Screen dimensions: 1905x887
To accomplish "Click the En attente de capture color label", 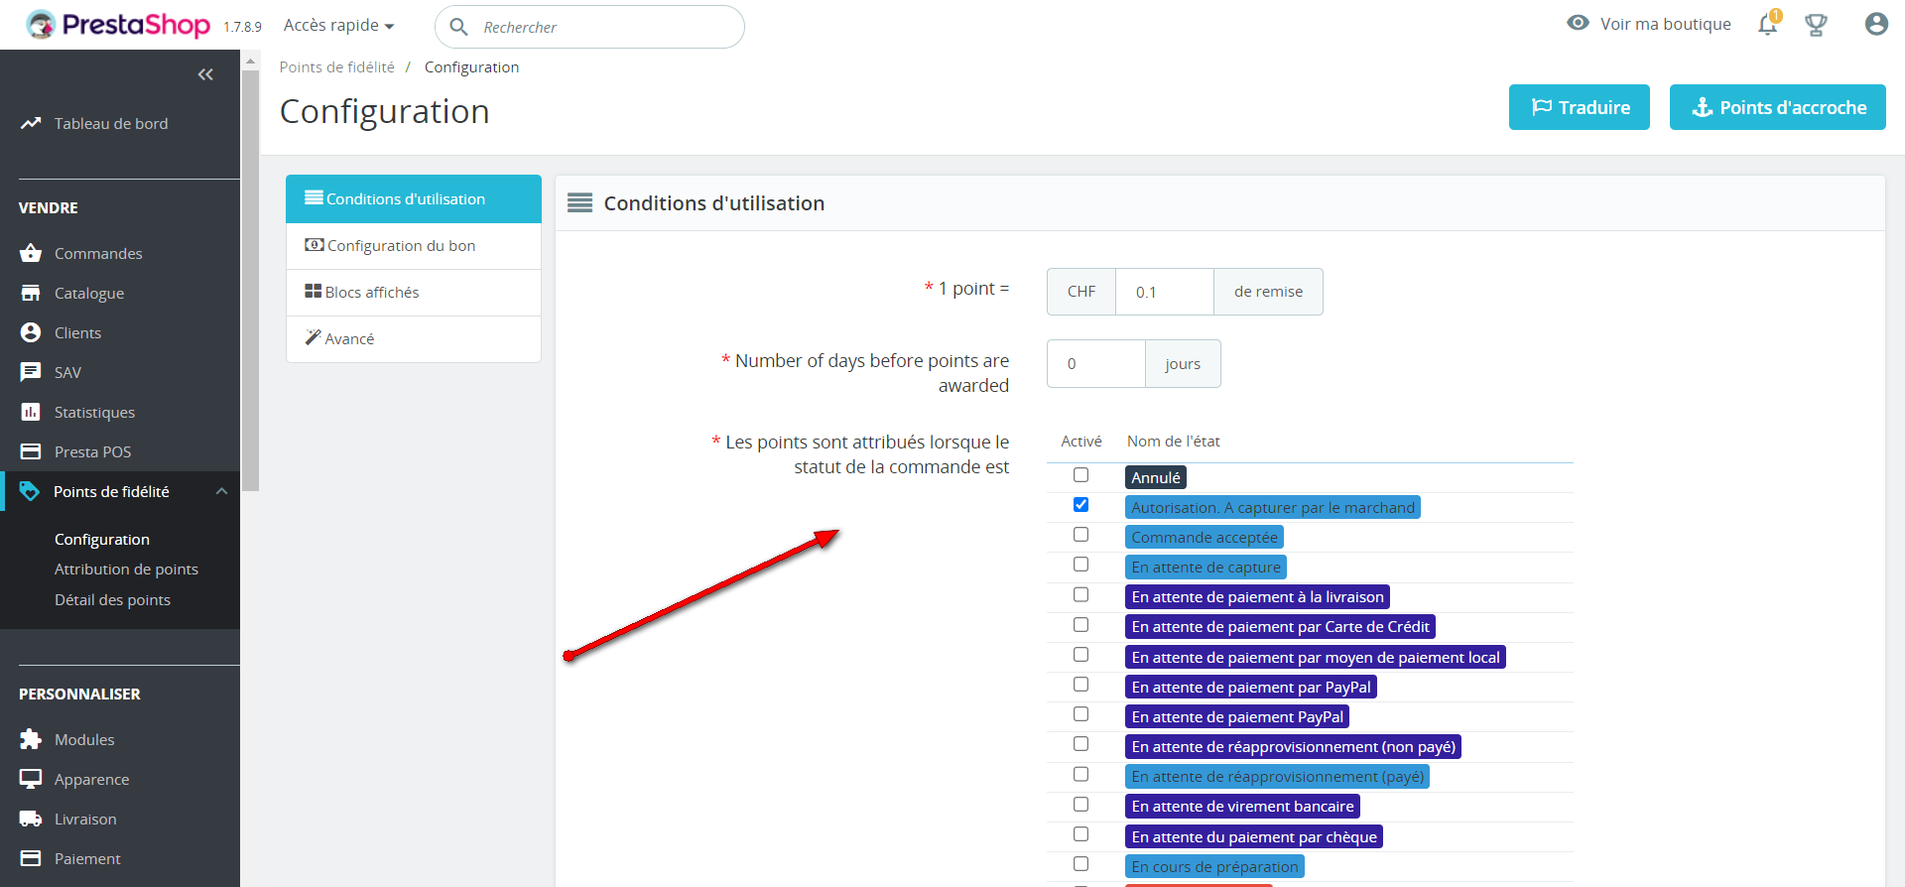I will [x=1206, y=568].
